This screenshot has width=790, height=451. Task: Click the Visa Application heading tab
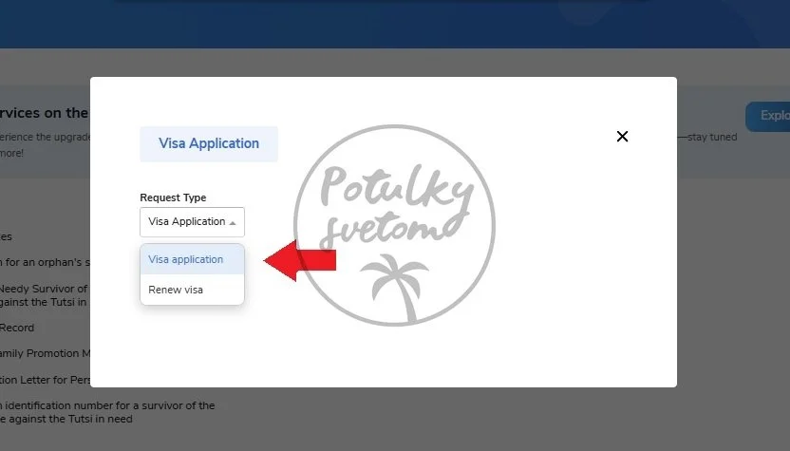click(209, 143)
